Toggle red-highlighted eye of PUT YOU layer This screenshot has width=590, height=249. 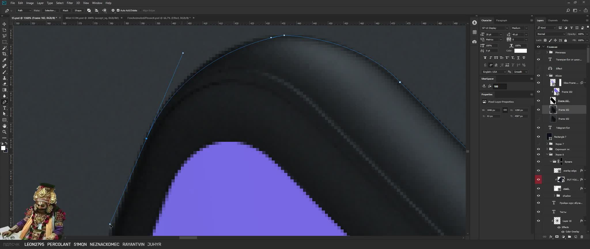coord(538,180)
